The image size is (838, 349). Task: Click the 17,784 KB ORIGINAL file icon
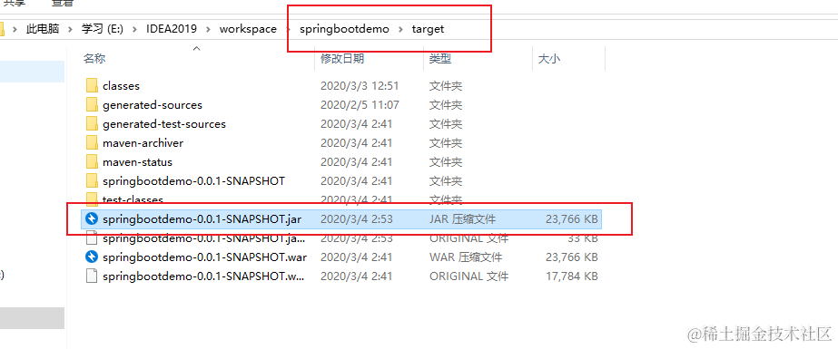(x=92, y=276)
